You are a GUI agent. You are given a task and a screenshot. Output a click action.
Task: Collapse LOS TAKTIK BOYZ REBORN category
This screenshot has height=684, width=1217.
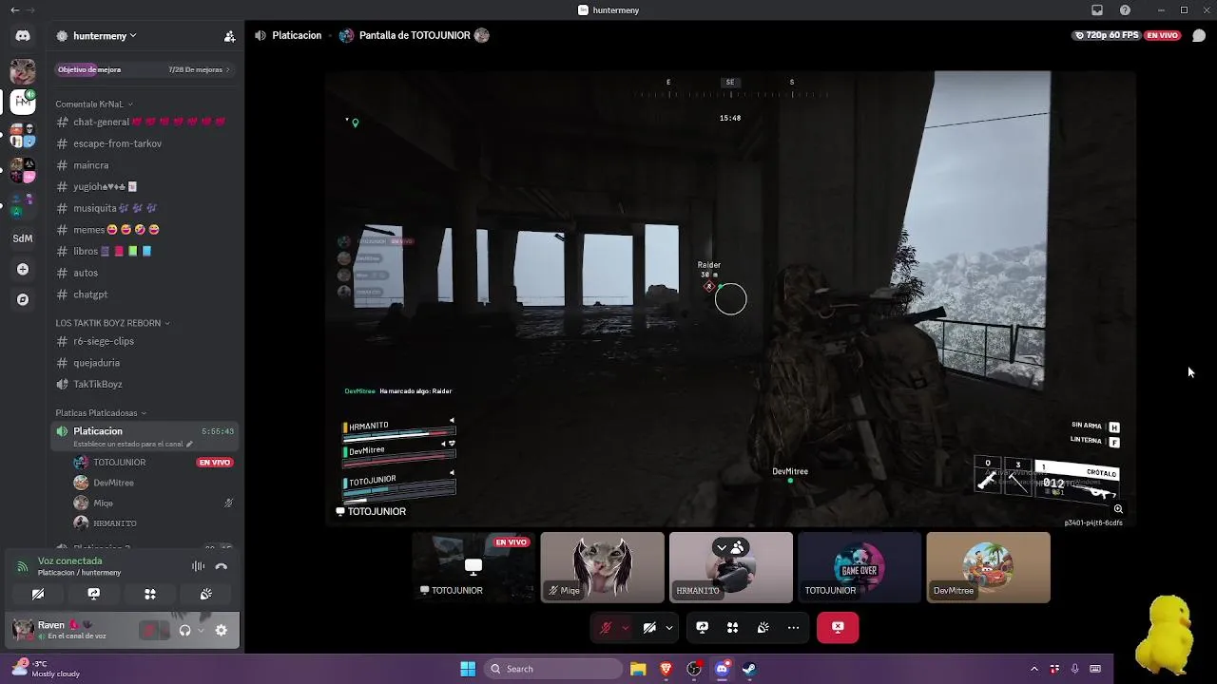coord(112,323)
